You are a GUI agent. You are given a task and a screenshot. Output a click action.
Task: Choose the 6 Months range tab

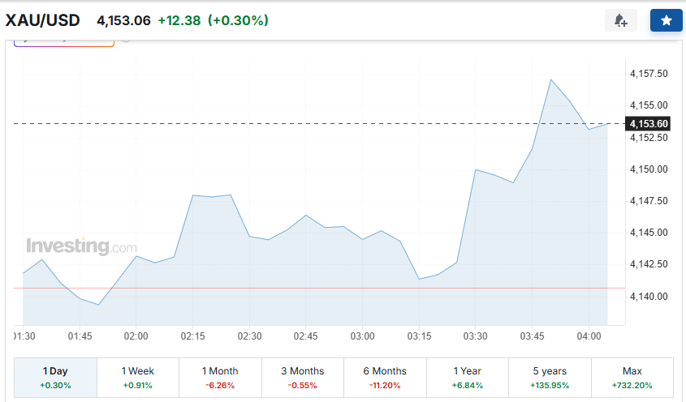tap(385, 378)
